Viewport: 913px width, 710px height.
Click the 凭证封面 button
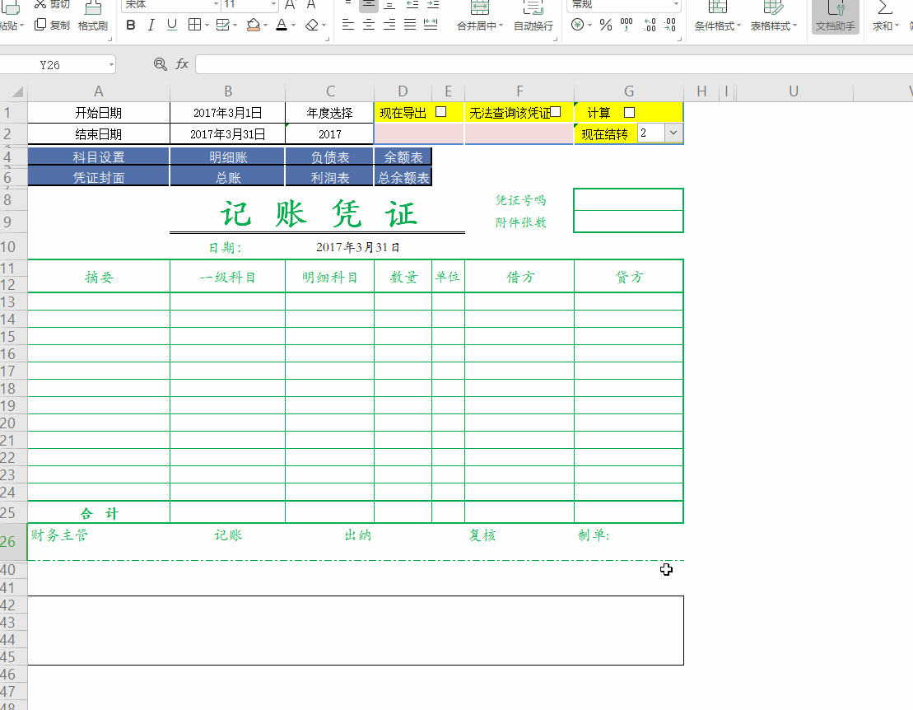99,177
